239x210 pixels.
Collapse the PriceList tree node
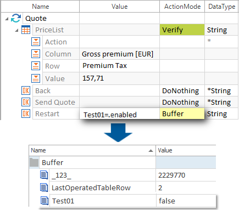click(16, 30)
